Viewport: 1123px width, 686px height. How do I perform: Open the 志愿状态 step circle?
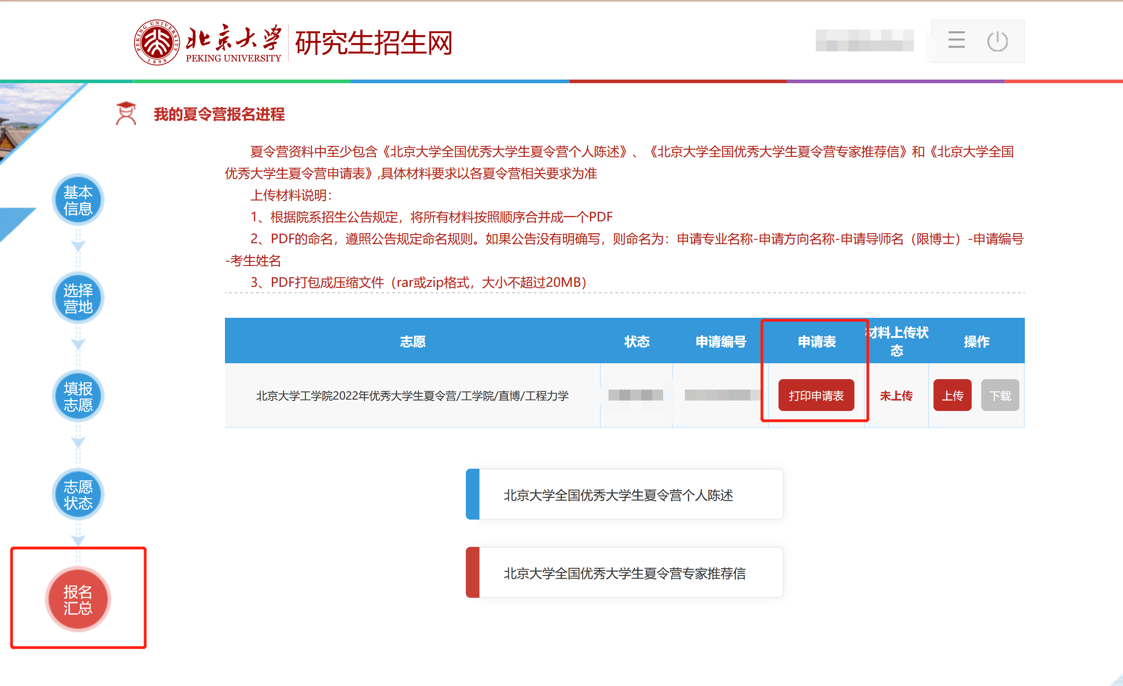point(78,495)
